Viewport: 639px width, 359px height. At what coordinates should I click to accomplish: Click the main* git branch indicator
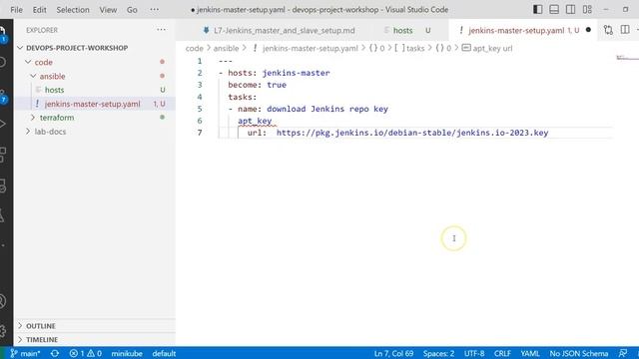(25, 353)
